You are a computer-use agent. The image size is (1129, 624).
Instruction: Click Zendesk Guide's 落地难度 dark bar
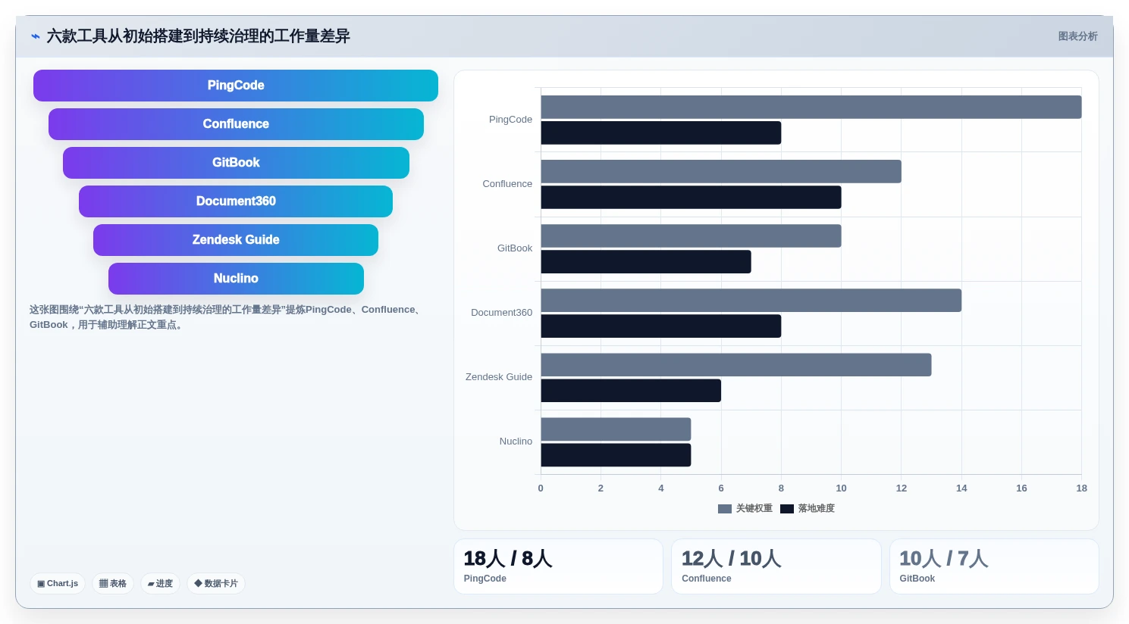tap(631, 390)
